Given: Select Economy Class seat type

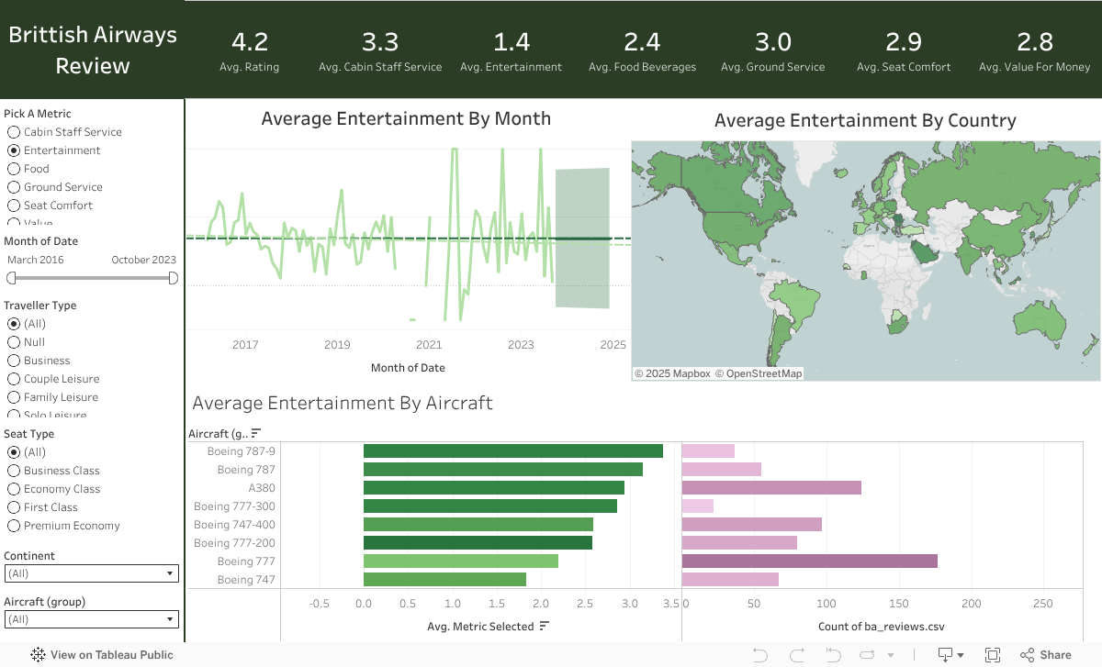Looking at the screenshot, I should 14,489.
